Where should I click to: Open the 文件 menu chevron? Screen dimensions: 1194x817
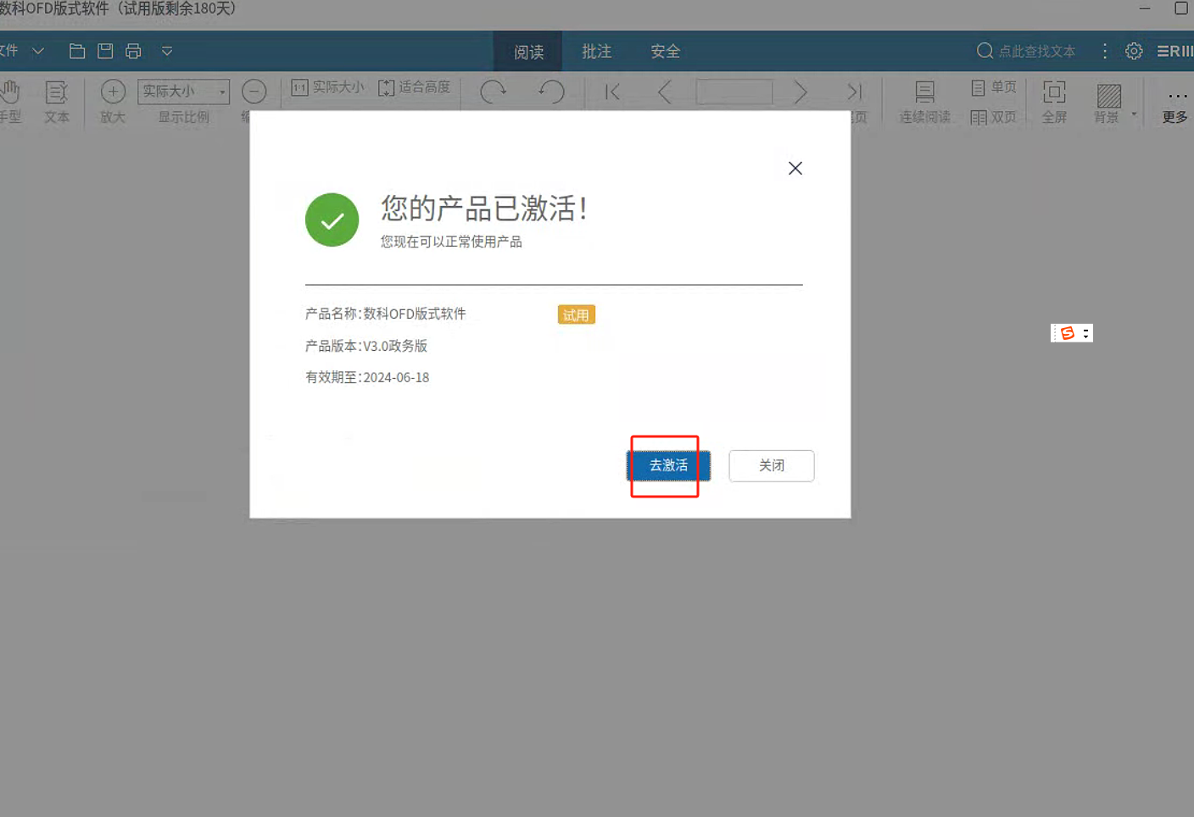37,51
